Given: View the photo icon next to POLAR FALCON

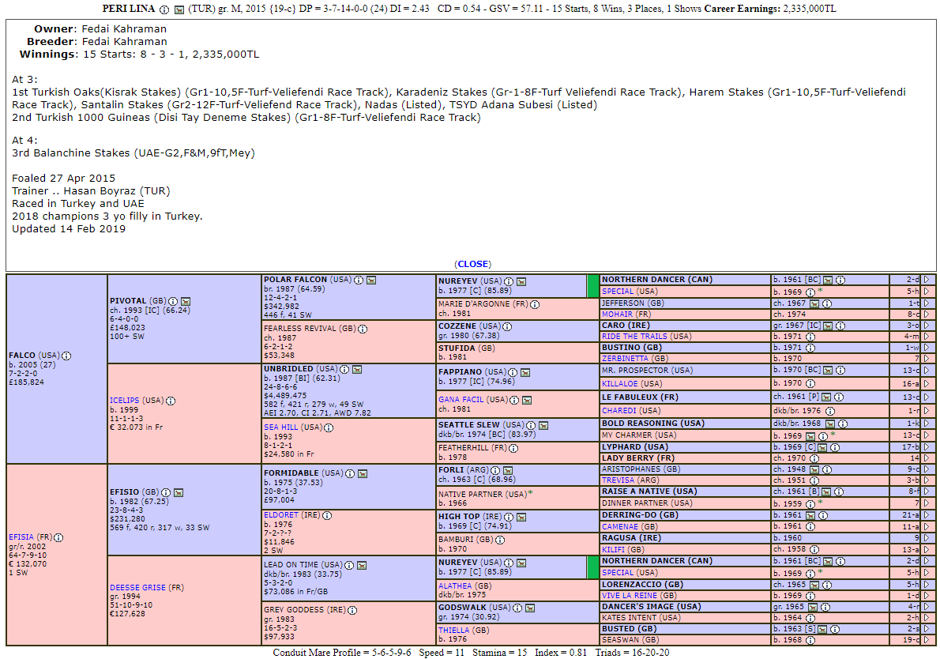Looking at the screenshot, I should click(371, 280).
